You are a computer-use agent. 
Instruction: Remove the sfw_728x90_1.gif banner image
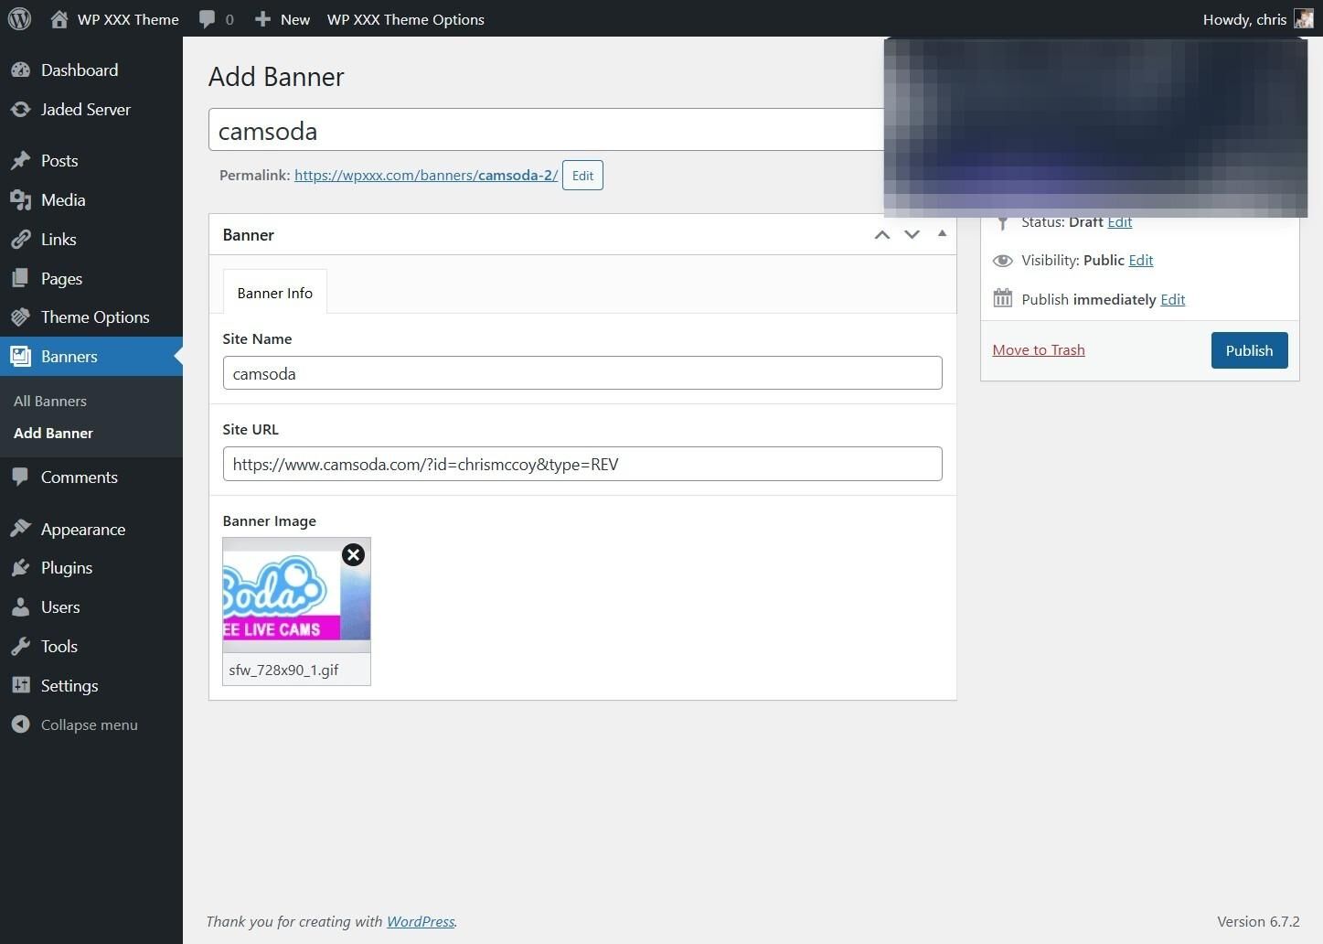(353, 554)
